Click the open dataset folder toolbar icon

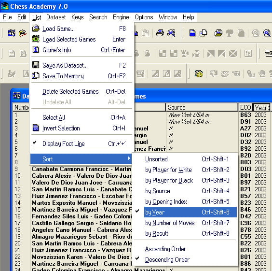(x=218, y=33)
